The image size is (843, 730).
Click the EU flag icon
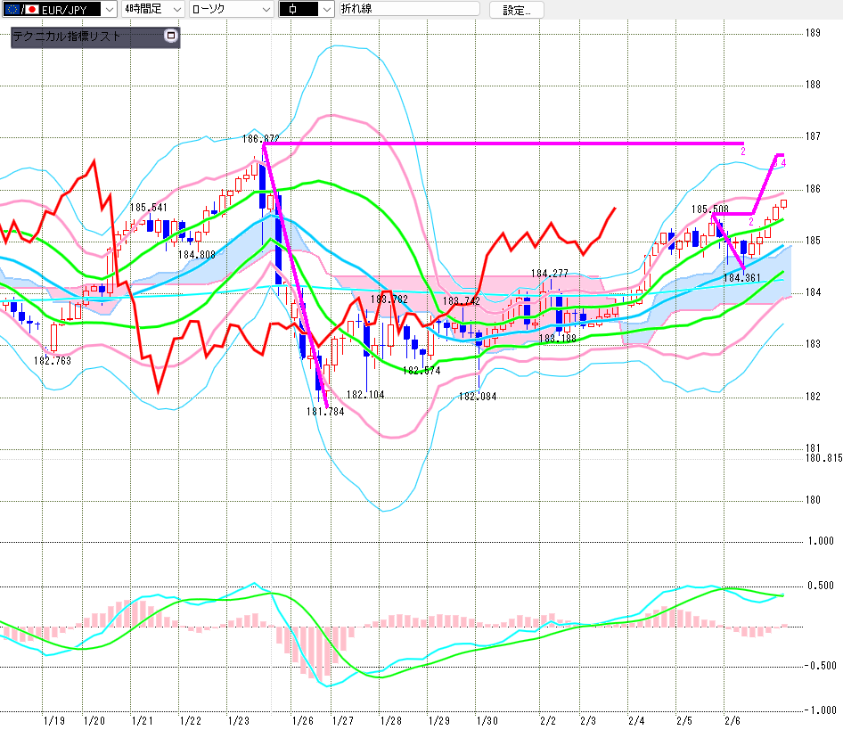coord(11,10)
